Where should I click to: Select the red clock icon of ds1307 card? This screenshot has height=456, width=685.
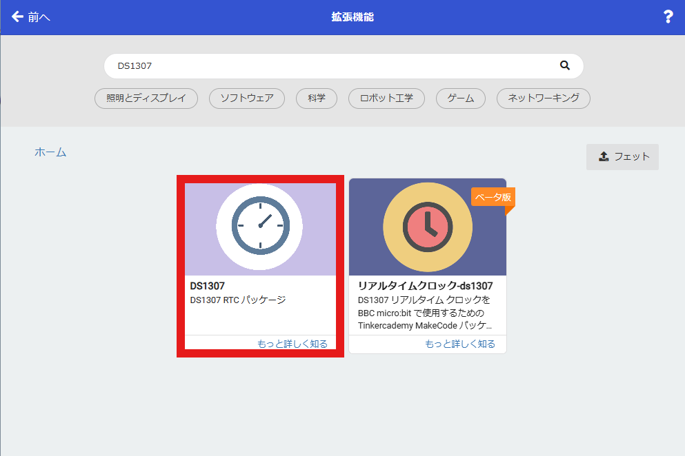[428, 227]
